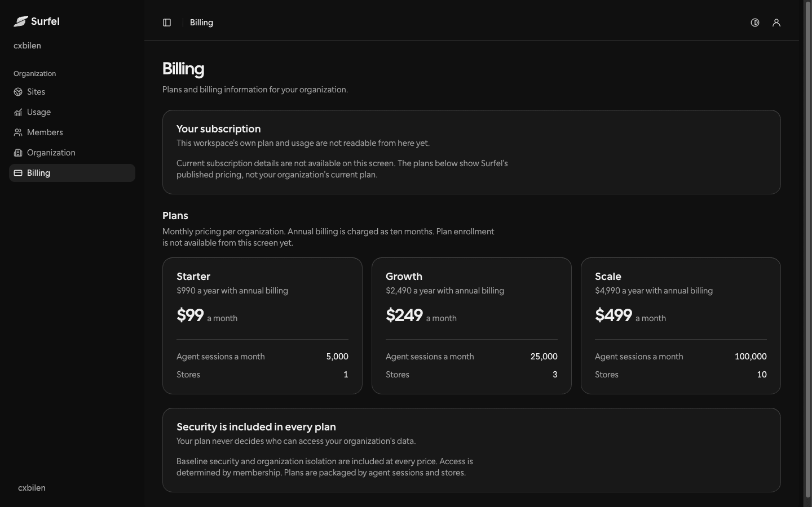Open the user account icon
Screen dimensions: 812x507
tap(776, 23)
